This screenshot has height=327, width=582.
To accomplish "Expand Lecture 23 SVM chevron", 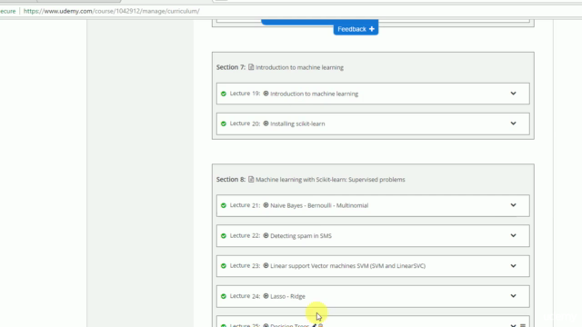I will [x=513, y=266].
